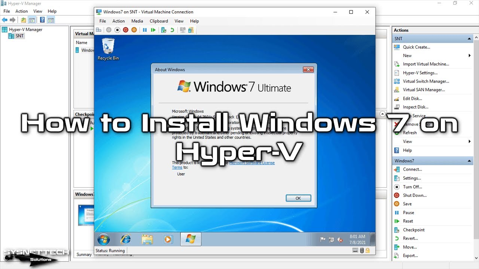Click the mouse icon in VM status bar

pos(362,250)
